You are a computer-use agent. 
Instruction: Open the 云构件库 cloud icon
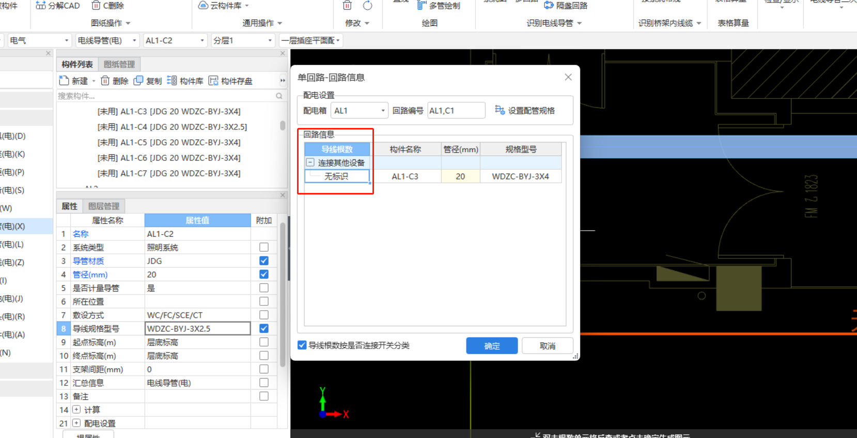click(x=203, y=6)
